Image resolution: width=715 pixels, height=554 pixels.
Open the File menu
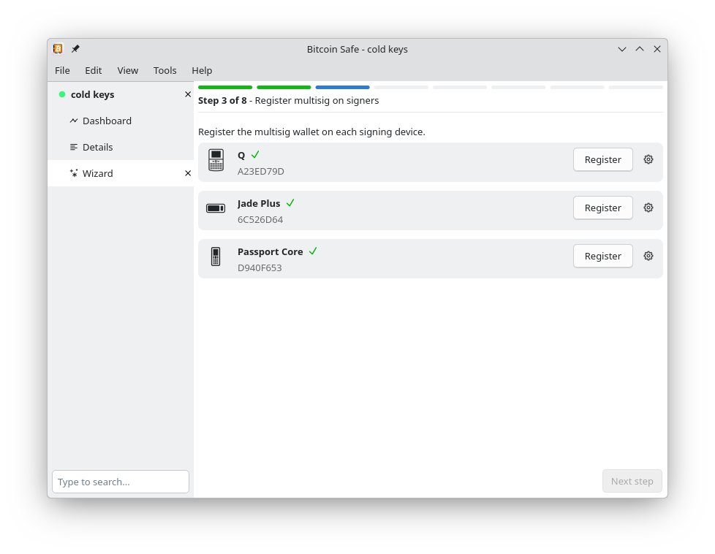tap(62, 71)
